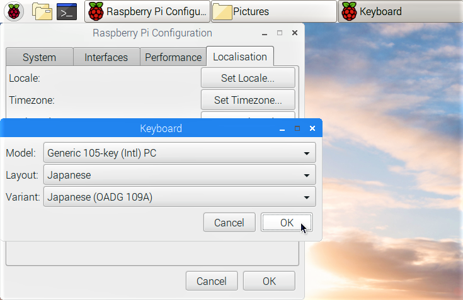This screenshot has height=300, width=463.
Task: Click the Raspberry Pi Configuration title text
Action: click(x=152, y=33)
